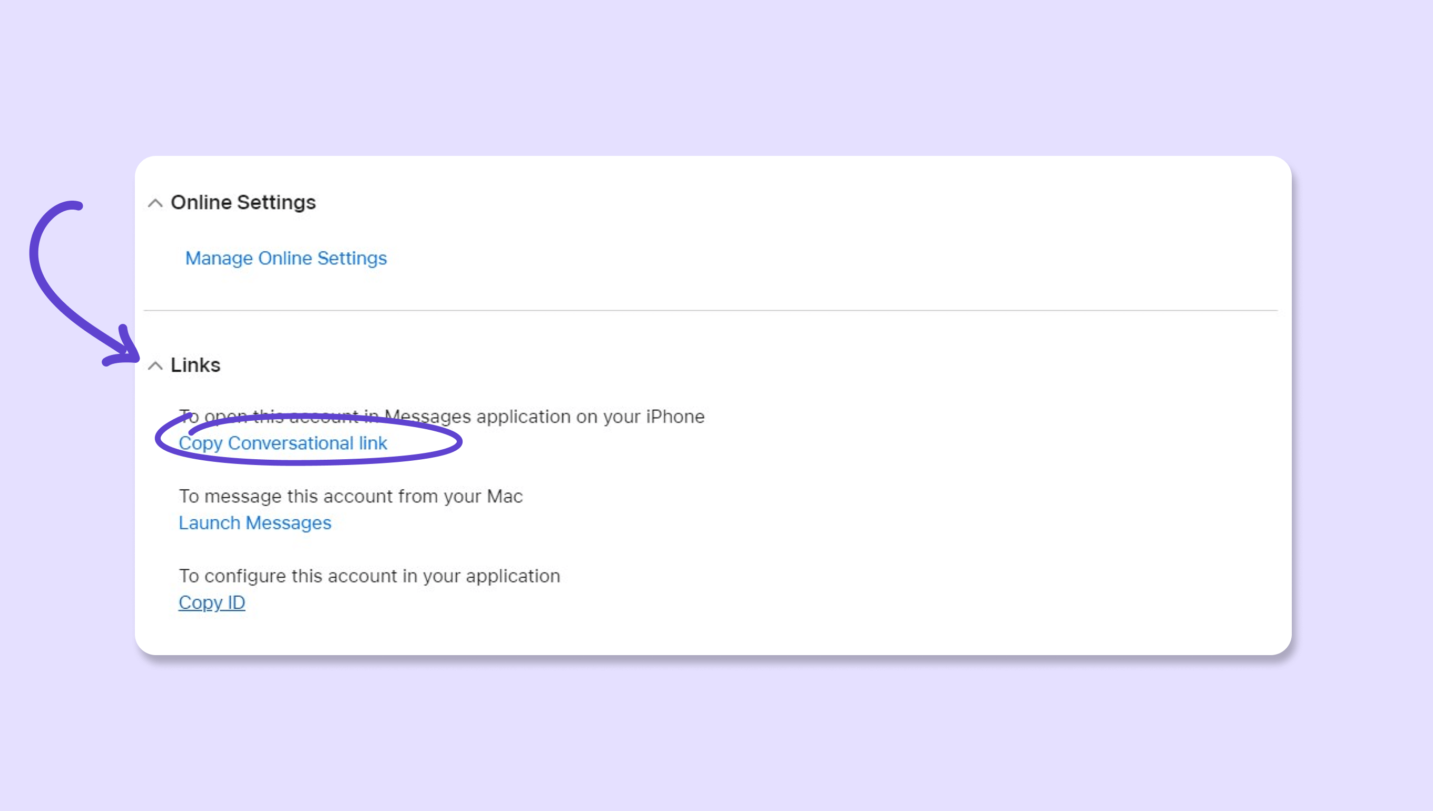1433x811 pixels.
Task: Click the 'configure this account in your application' text
Action: pyautogui.click(x=369, y=576)
